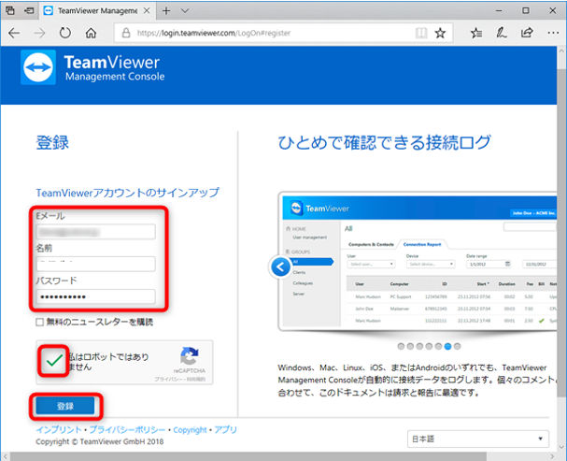Image resolution: width=567 pixels, height=461 pixels.
Task: Open a new tab with plus button
Action: click(x=166, y=11)
